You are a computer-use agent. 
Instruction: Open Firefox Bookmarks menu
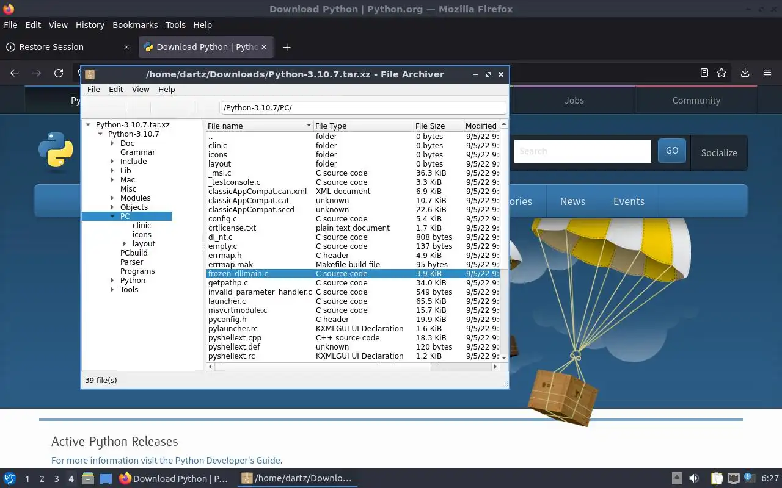pos(135,25)
